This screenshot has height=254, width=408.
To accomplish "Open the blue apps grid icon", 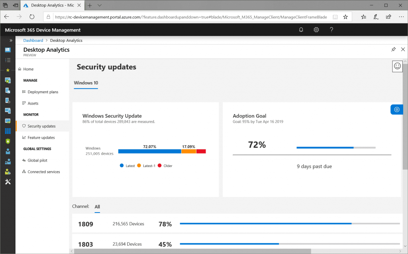I will [8, 131].
